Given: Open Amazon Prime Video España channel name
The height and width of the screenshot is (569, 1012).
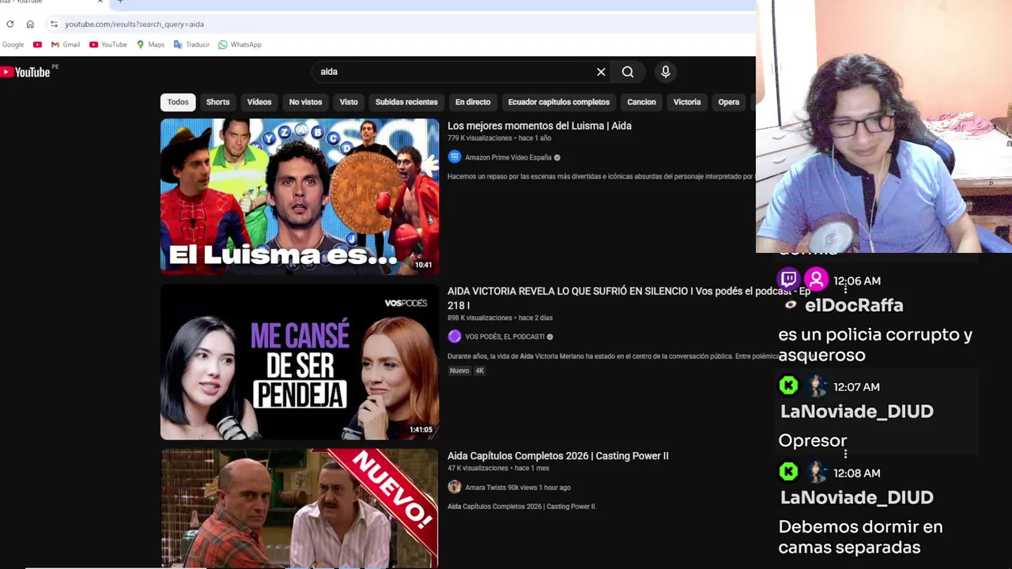Looking at the screenshot, I should click(508, 157).
